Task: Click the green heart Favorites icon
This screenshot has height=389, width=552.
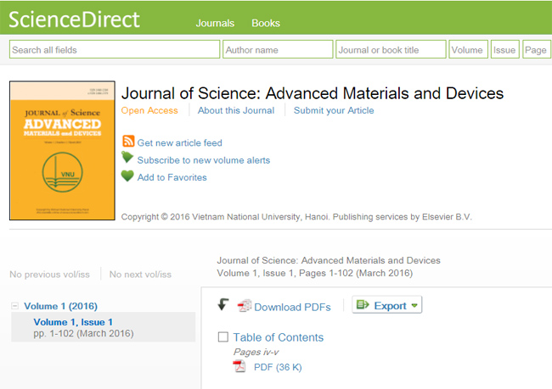Action: (127, 176)
